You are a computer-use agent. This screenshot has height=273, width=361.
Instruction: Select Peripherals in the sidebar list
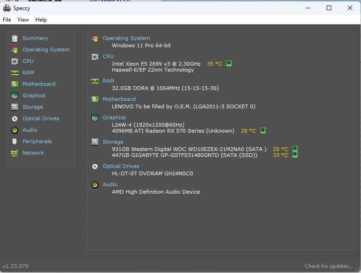tap(37, 141)
